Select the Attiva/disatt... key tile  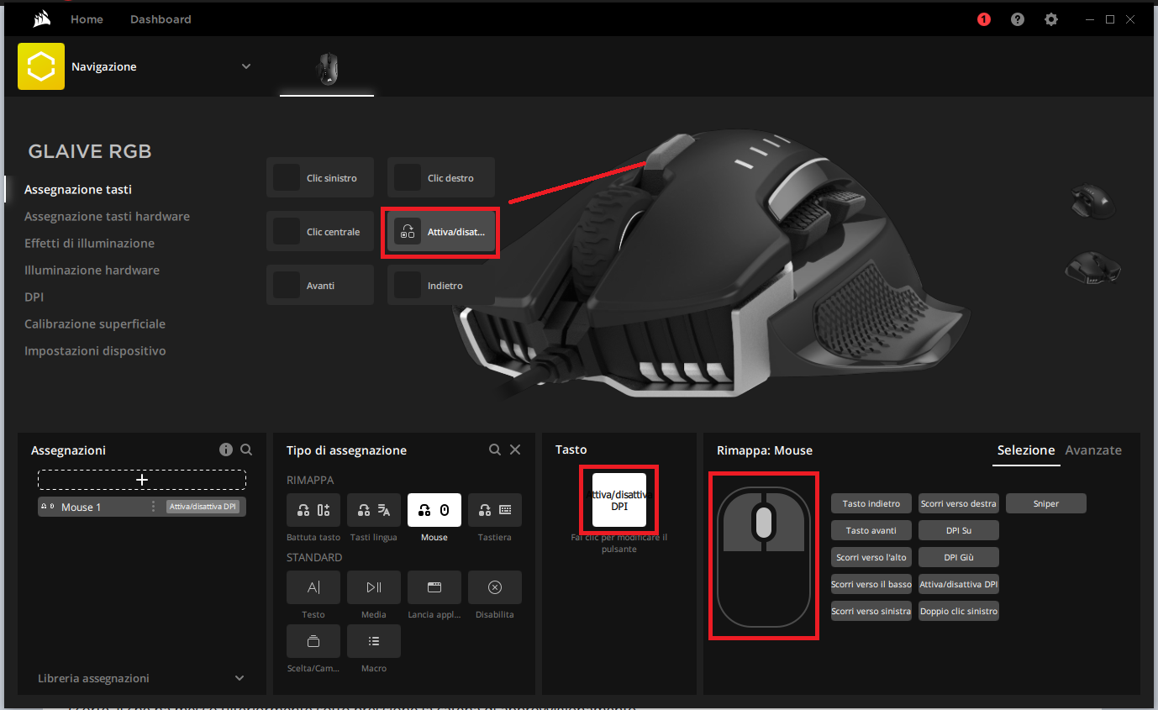[x=441, y=232]
